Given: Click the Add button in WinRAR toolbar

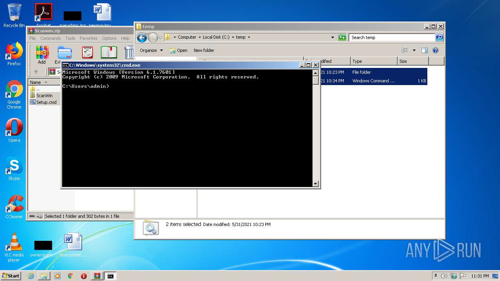Looking at the screenshot, I should (42, 55).
